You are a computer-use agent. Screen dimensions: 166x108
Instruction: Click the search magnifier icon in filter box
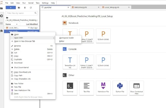36,13
